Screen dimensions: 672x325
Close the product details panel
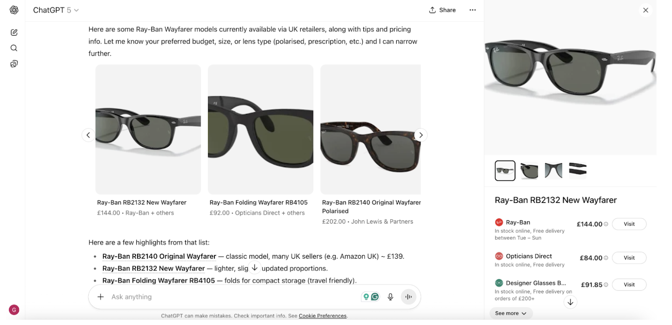coord(645,10)
